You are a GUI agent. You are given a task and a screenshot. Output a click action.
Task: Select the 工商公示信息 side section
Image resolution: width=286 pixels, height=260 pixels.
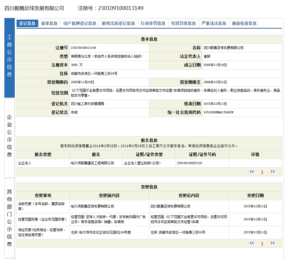click(x=9, y=58)
